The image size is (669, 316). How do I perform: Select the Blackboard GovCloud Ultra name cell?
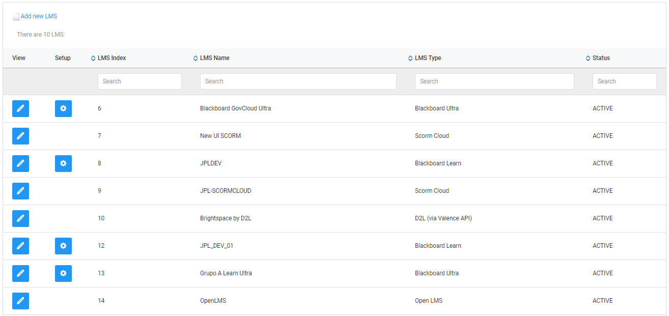pos(235,108)
